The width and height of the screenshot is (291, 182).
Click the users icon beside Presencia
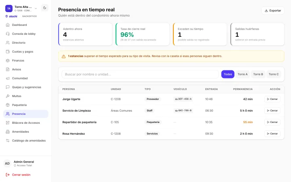pyautogui.click(x=8, y=114)
